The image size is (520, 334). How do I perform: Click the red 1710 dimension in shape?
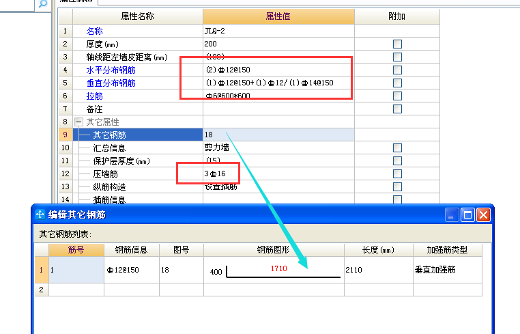point(278,268)
